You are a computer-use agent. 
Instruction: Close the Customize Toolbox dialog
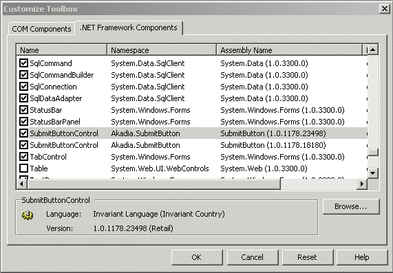384,9
